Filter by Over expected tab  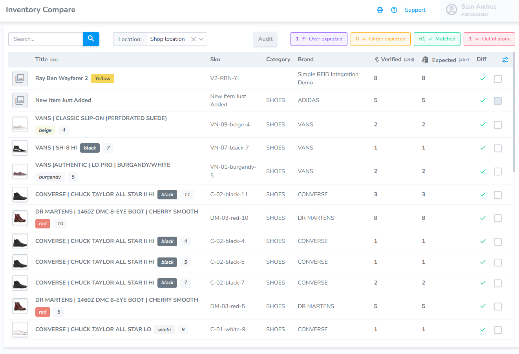(319, 39)
